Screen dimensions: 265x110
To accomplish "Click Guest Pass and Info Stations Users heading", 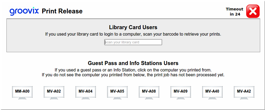I will coord(133,63).
